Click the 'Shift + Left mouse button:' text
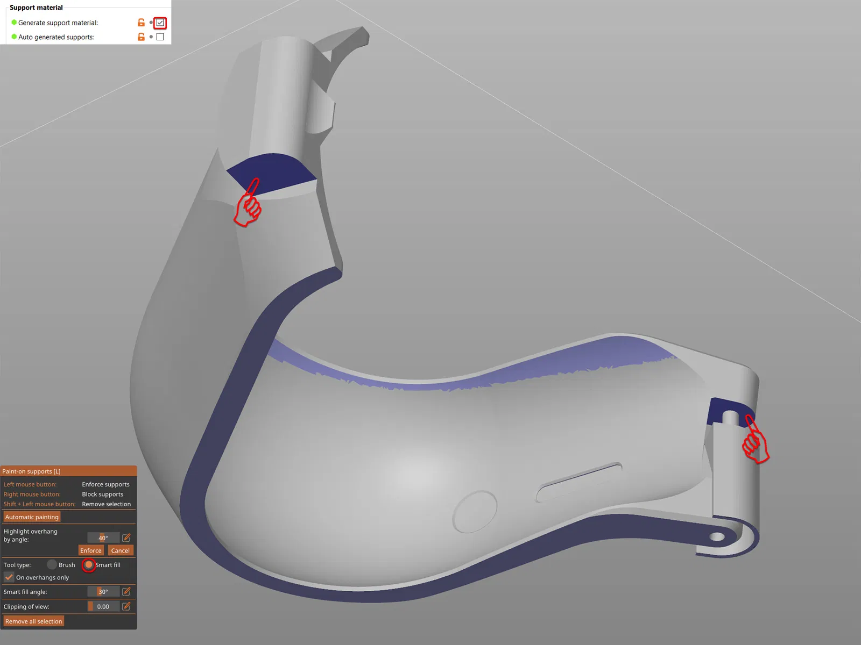Image resolution: width=861 pixels, height=645 pixels. coord(40,504)
